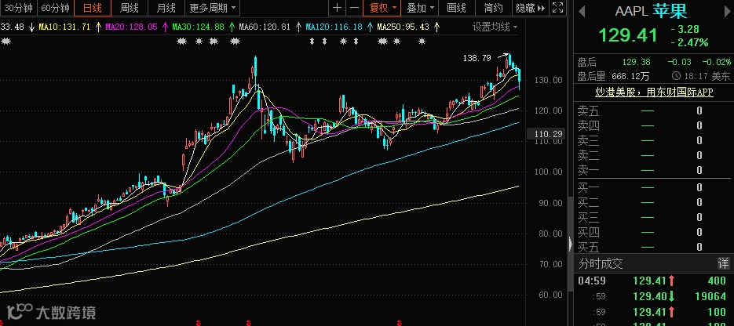This screenshot has width=734, height=326.
Task: Click the MA10:131.71 indicator label
Action: click(64, 27)
